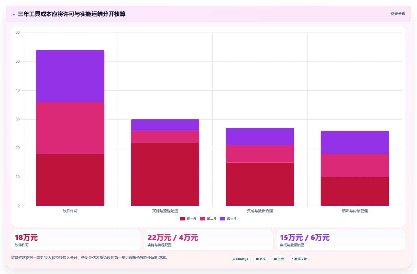Toggle the 第一年 legend item
The image size is (417, 274).
pos(189,218)
